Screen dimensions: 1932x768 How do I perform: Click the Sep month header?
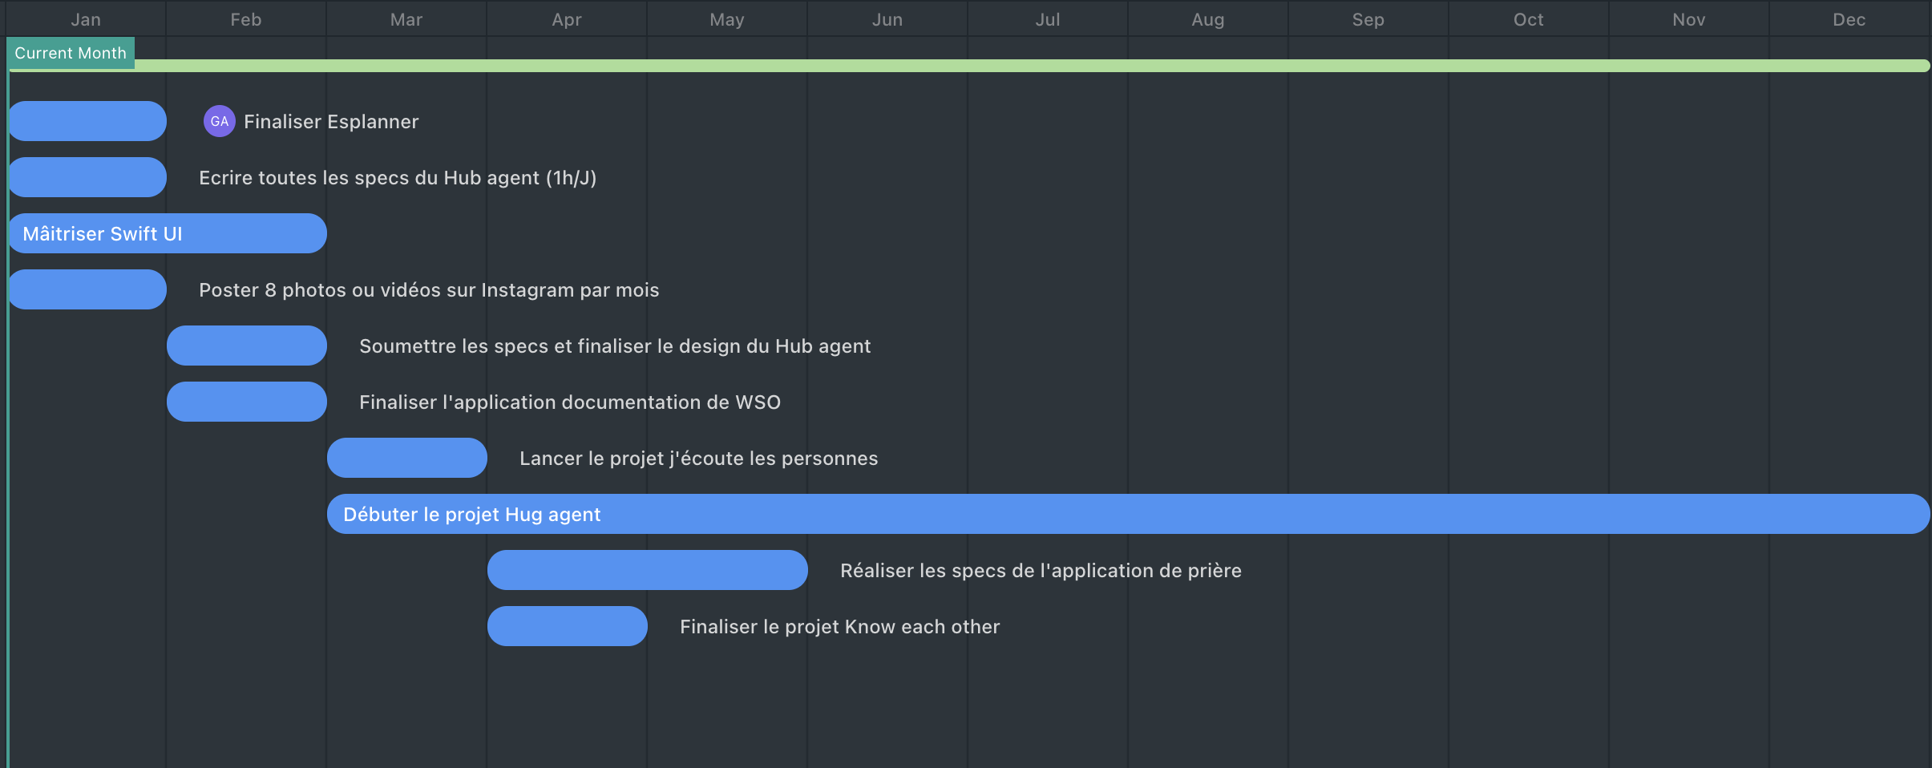1368,19
